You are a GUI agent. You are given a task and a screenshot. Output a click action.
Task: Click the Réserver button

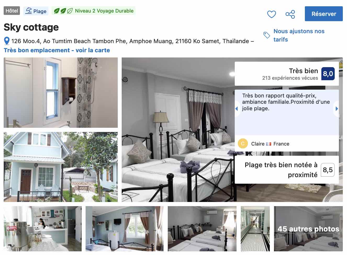click(324, 14)
